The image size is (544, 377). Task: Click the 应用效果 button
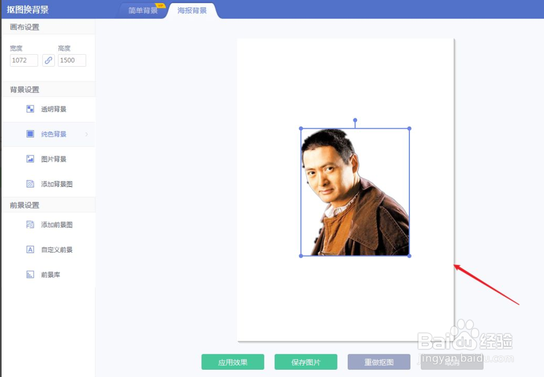[x=233, y=362]
